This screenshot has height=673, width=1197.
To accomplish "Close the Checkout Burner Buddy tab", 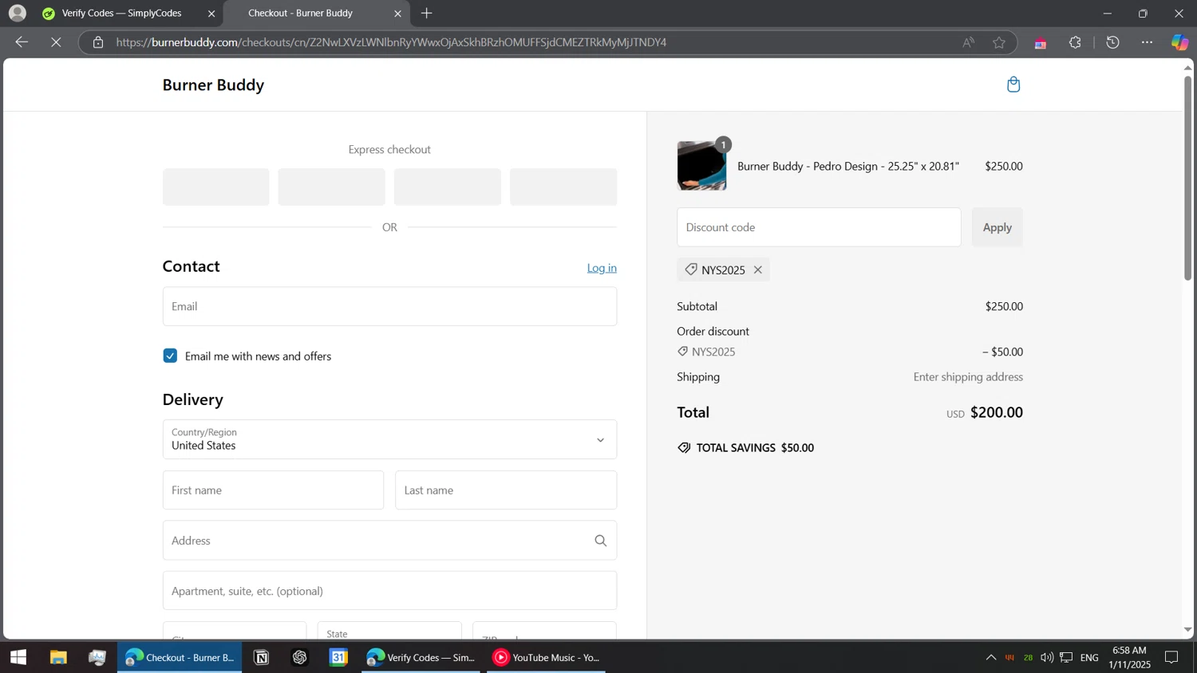I will coord(398,14).
